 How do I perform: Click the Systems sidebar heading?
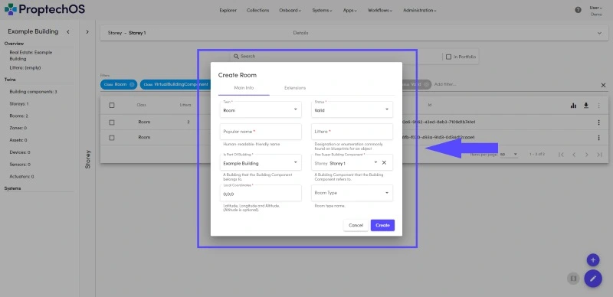(x=12, y=188)
